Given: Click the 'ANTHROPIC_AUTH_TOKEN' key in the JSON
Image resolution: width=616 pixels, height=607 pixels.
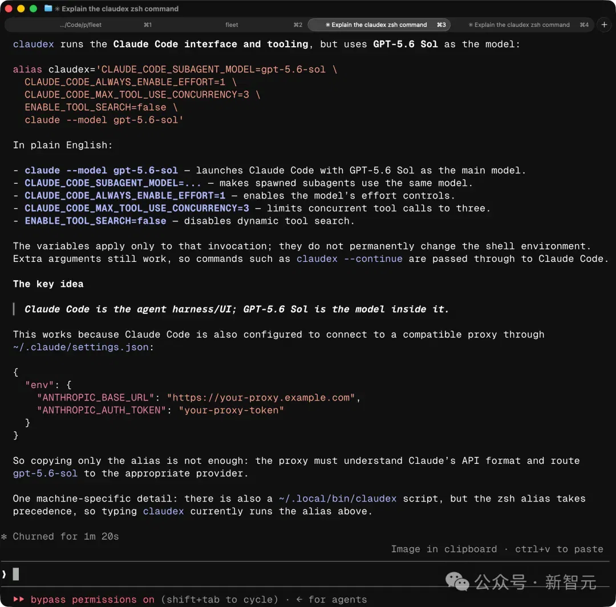Looking at the screenshot, I should point(102,410).
